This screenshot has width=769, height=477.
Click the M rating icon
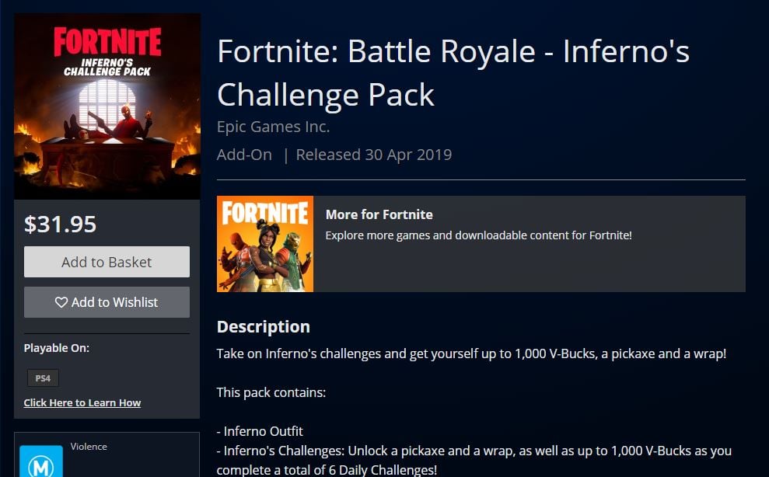coord(41,461)
